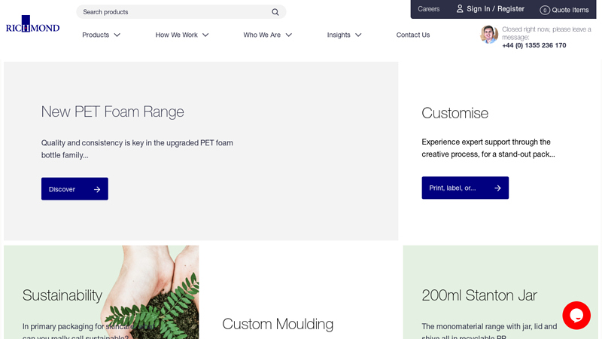Image resolution: width=602 pixels, height=339 pixels.
Task: Expand the Insights chevron
Action: tap(358, 35)
